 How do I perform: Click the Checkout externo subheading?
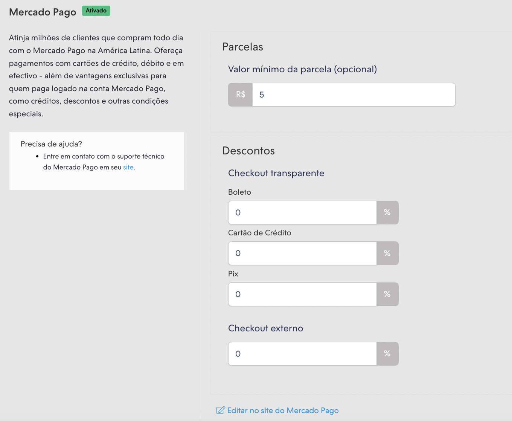pos(265,328)
